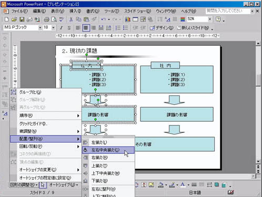Expand the Fill Color dropdown arrow

click(166, 185)
